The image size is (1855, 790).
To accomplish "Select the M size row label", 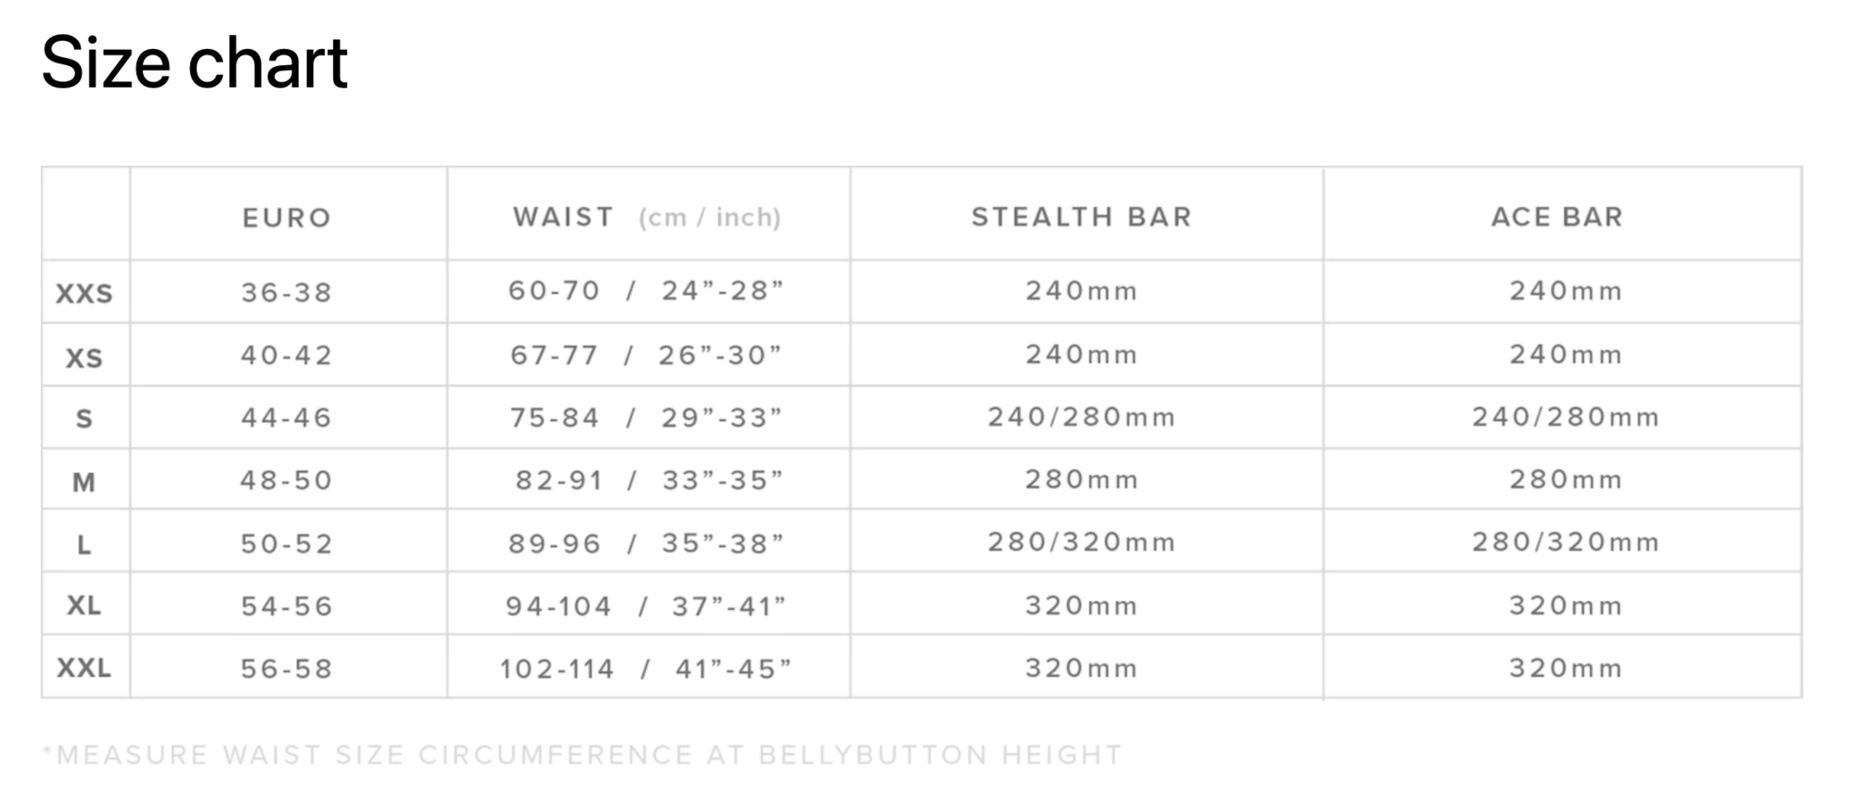I will click(84, 482).
